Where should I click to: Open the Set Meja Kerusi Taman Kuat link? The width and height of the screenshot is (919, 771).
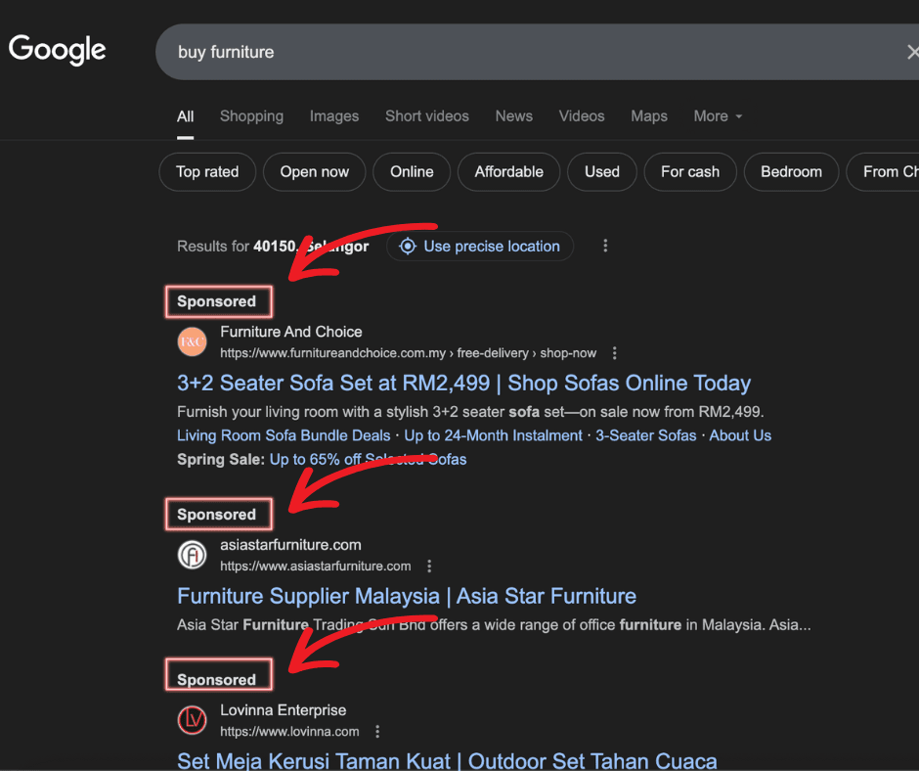coord(447,761)
